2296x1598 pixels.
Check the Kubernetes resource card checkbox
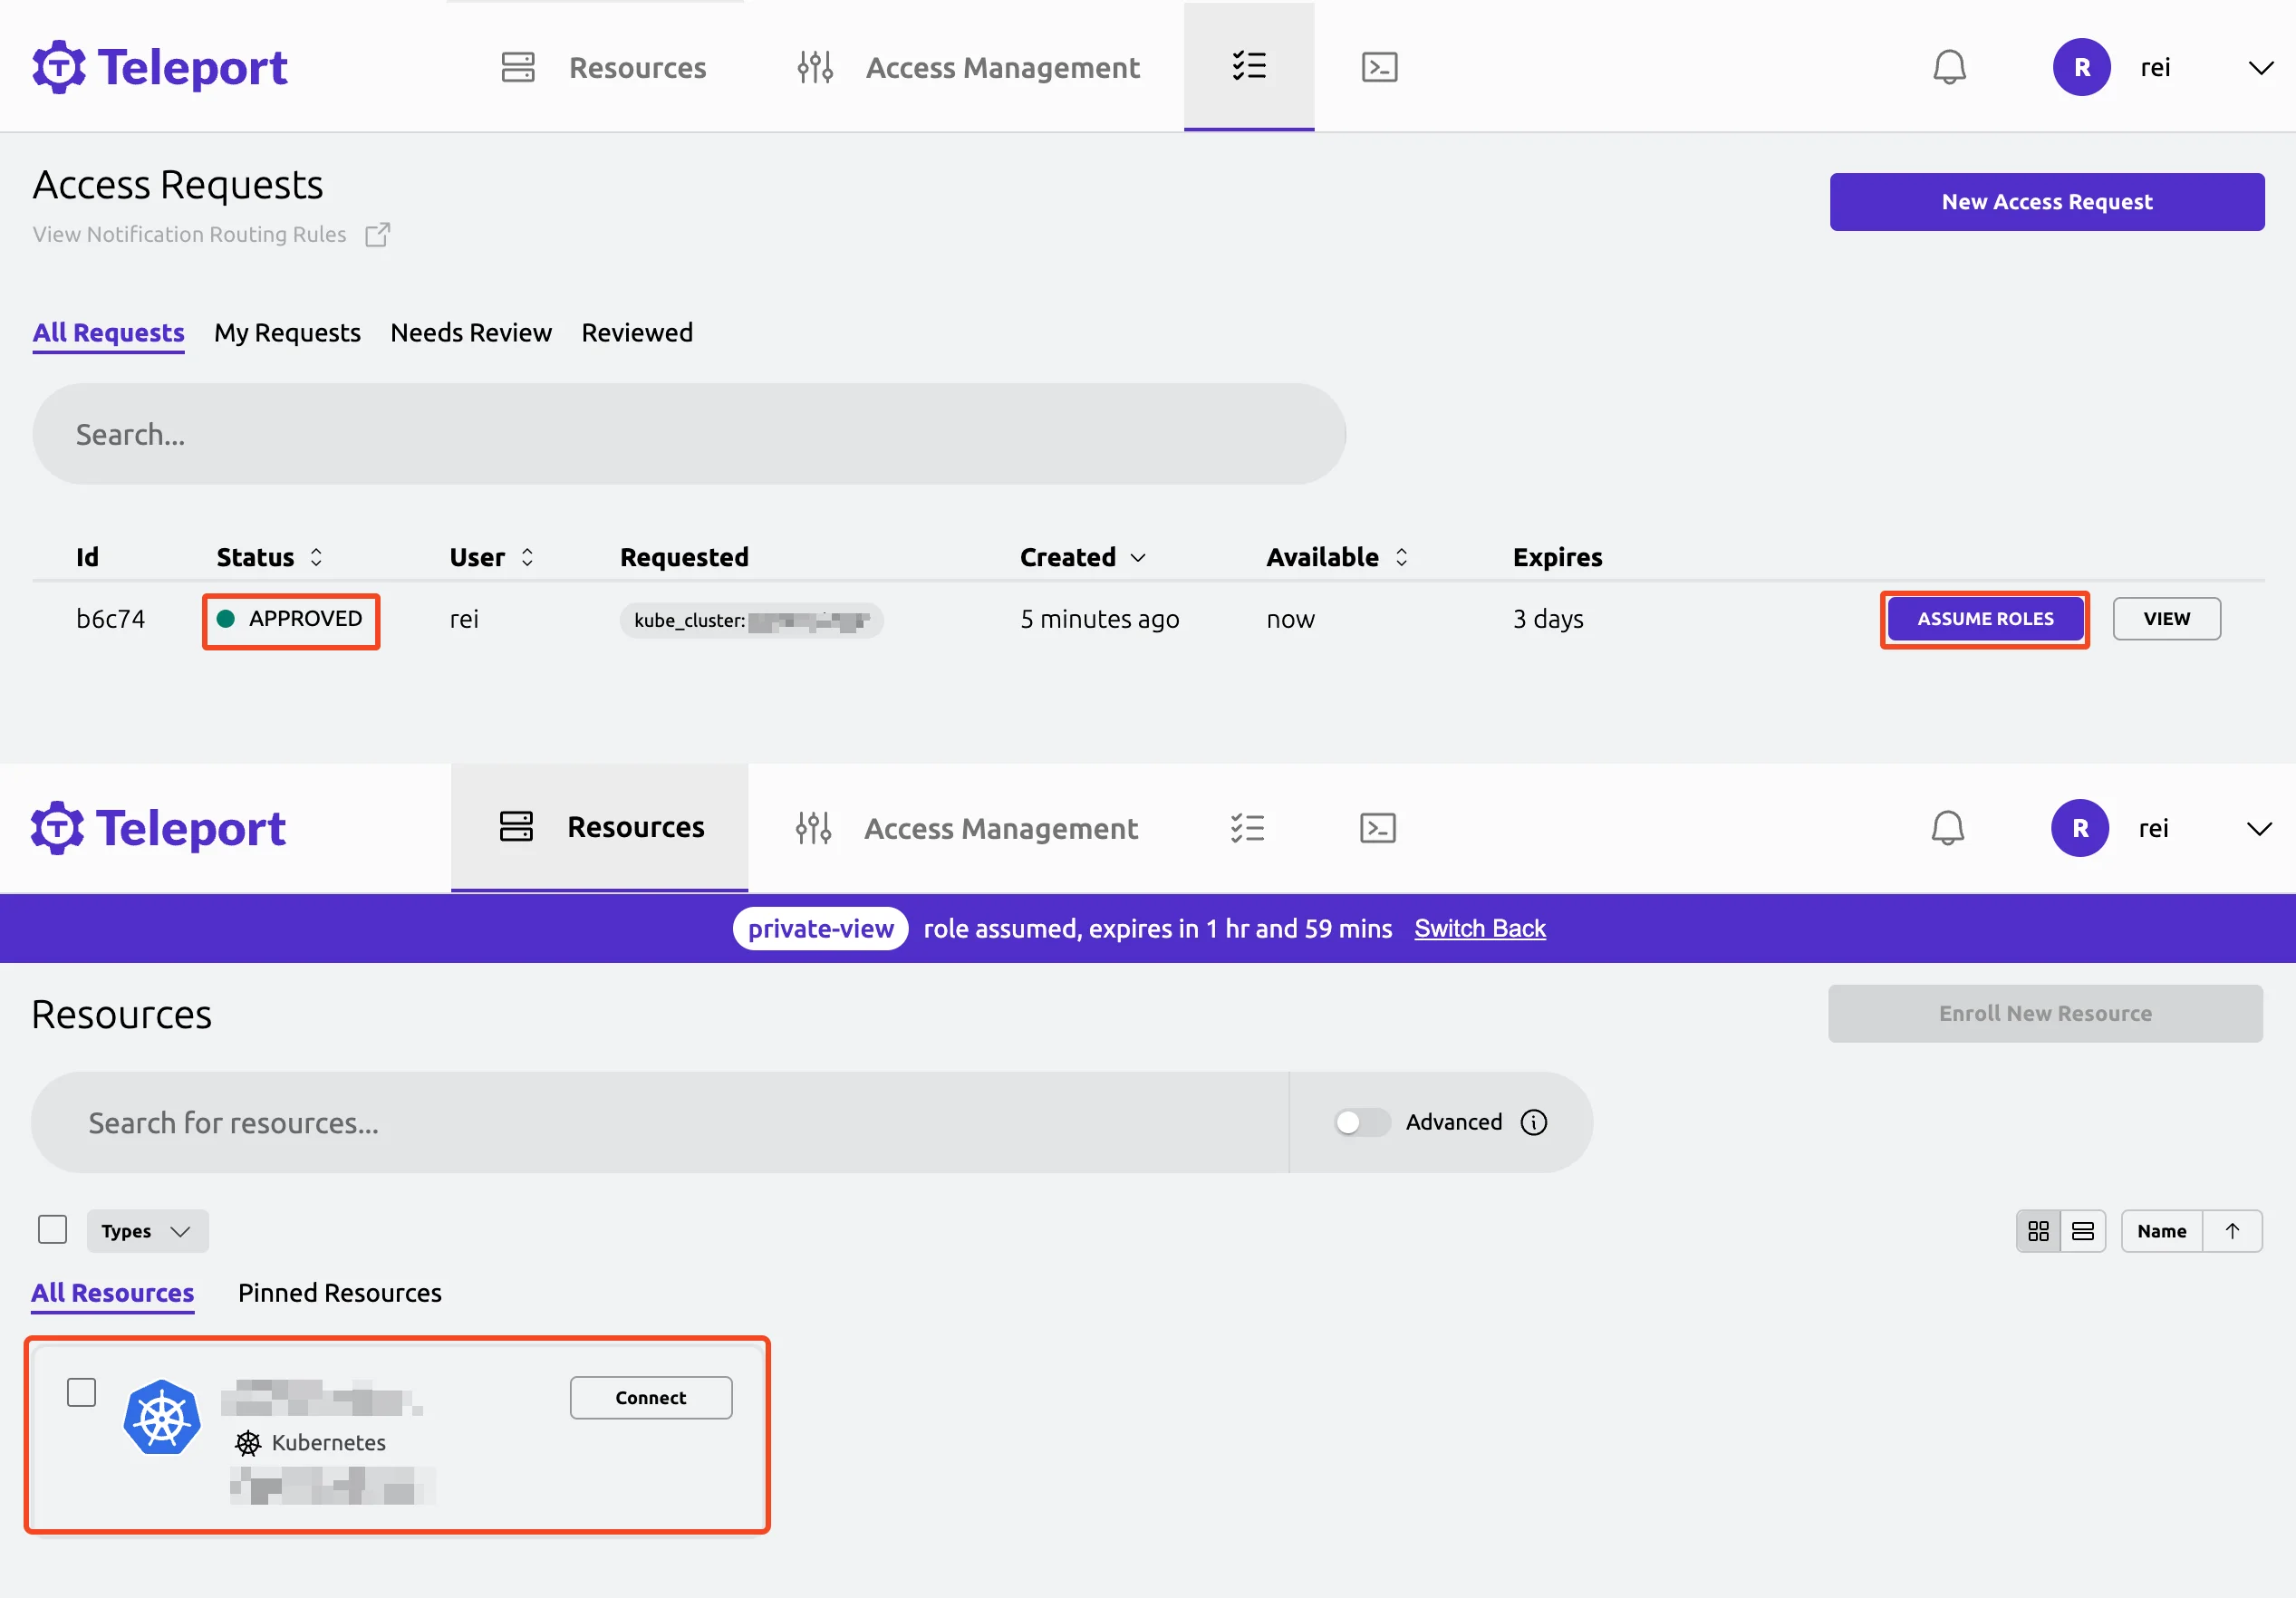click(81, 1392)
